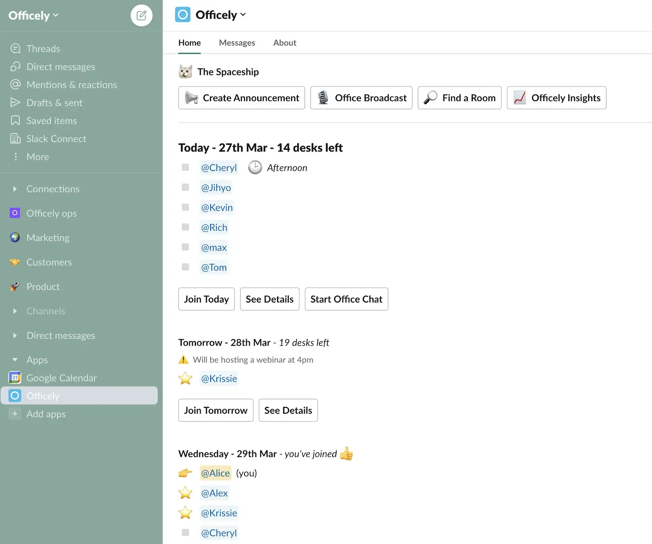Toggle the square beside today's @Cheryl
Image resolution: width=652 pixels, height=544 pixels.
click(x=185, y=167)
